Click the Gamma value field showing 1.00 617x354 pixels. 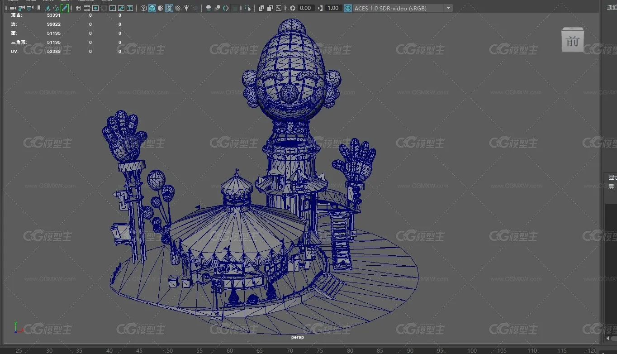coord(333,8)
